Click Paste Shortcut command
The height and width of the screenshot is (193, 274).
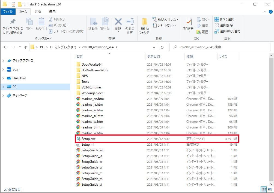(x=66, y=31)
